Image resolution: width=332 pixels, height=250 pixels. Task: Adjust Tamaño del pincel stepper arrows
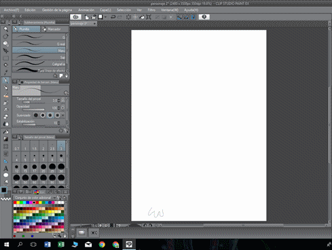58,101
